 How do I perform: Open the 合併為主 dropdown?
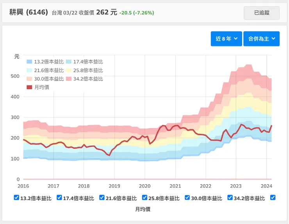[261, 39]
